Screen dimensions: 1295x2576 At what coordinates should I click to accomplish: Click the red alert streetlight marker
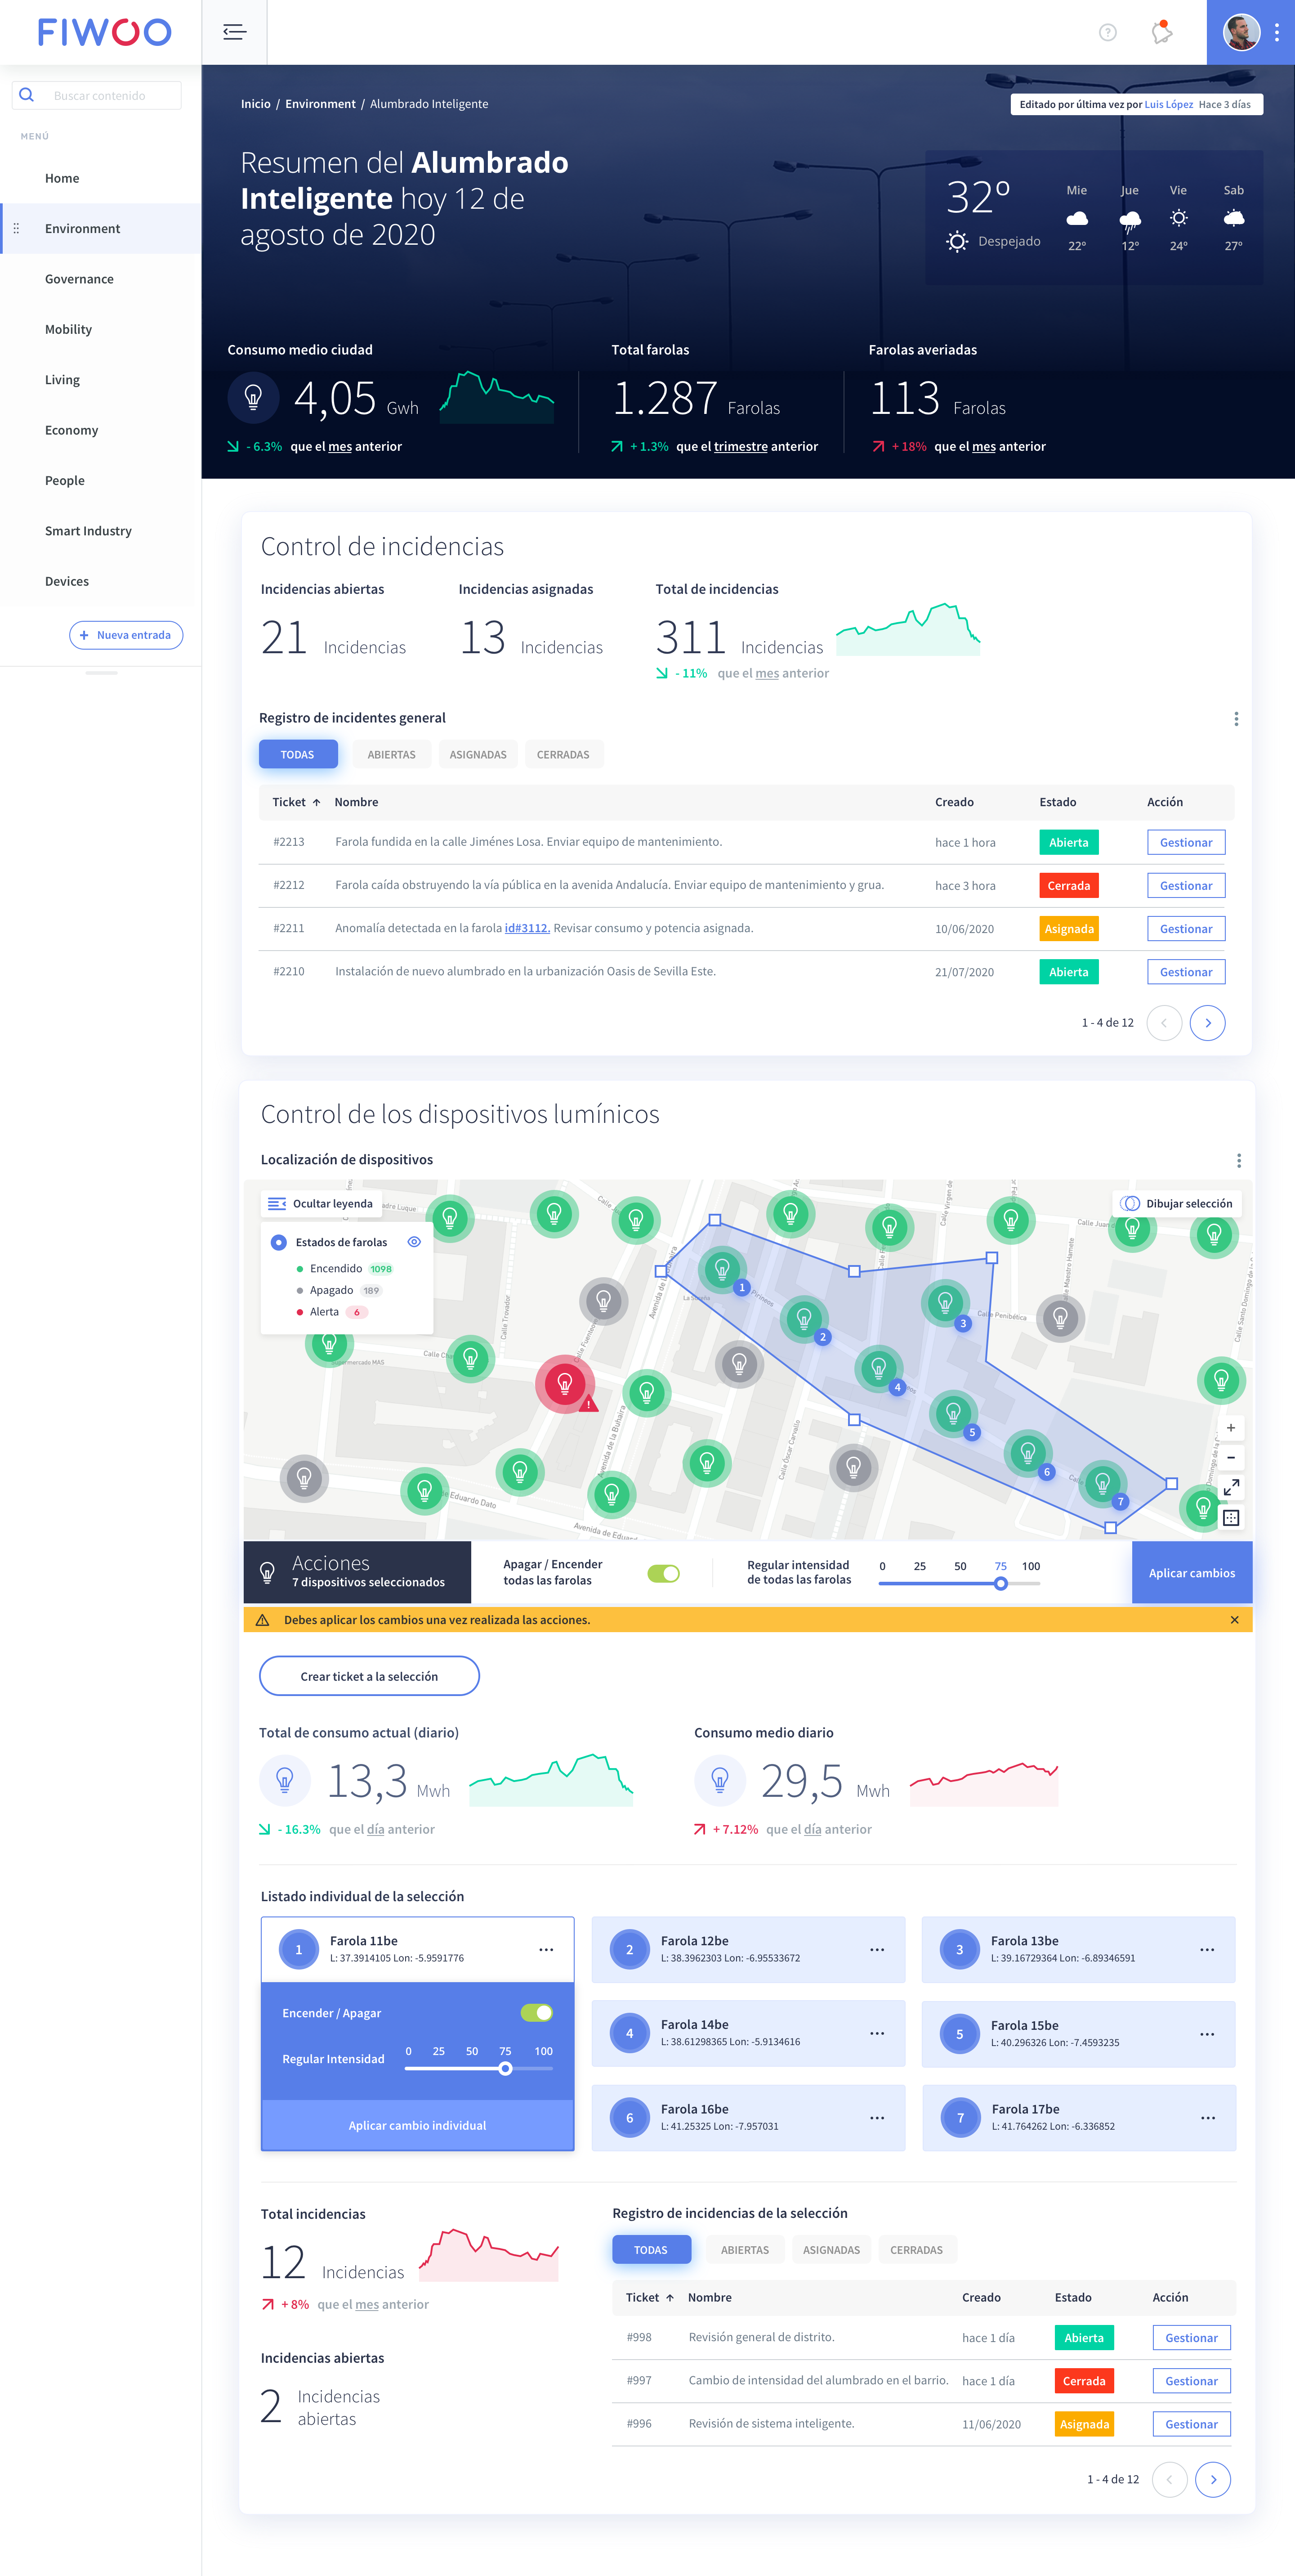(565, 1384)
